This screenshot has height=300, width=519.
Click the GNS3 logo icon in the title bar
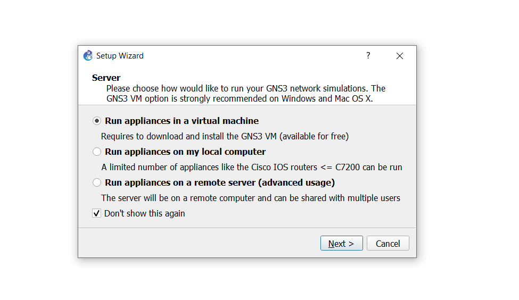[88, 56]
